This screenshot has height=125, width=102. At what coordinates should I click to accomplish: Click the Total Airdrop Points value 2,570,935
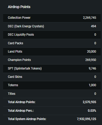click(89, 102)
